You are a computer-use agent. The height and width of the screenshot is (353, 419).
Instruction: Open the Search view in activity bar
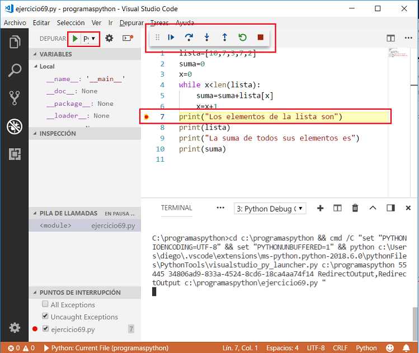(x=15, y=70)
